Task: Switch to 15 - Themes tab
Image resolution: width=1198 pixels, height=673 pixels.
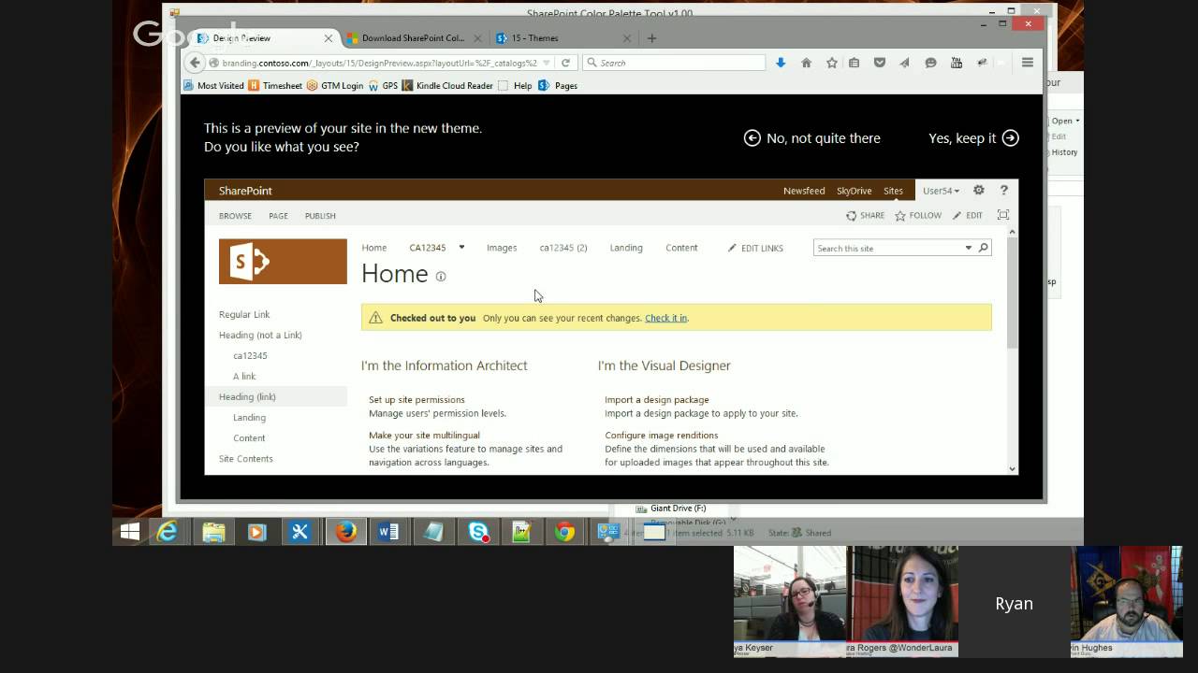Action: 563,38
